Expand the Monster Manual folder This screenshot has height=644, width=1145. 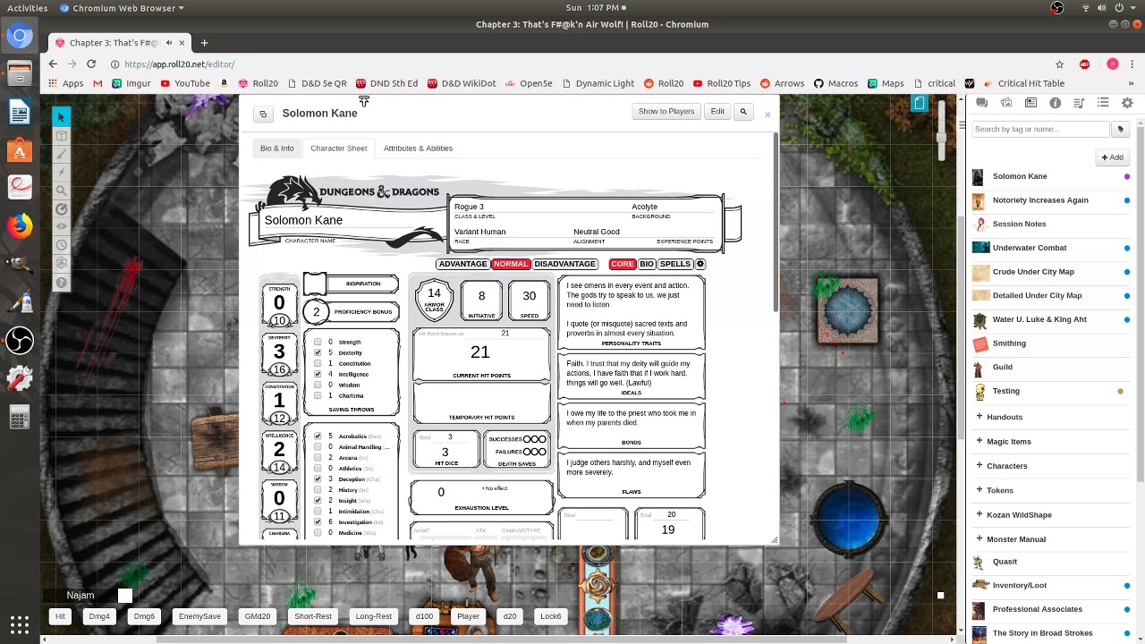point(980,538)
